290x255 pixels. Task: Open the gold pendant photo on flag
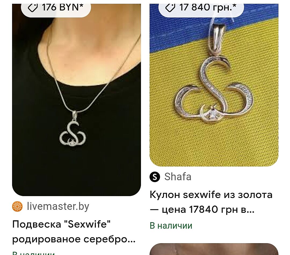click(x=214, y=85)
